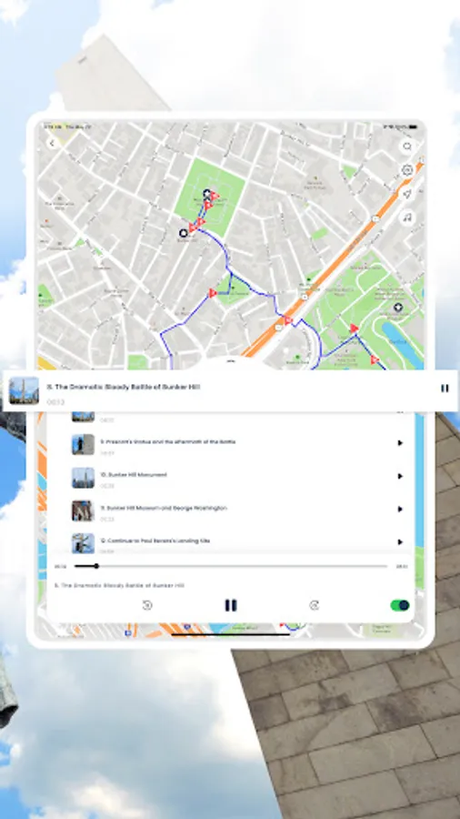Go back with the arrow on the map
The image size is (460, 819).
click(52, 143)
